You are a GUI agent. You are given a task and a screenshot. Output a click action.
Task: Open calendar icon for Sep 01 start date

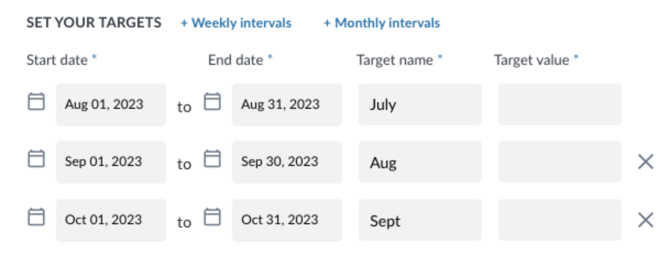[x=36, y=159]
